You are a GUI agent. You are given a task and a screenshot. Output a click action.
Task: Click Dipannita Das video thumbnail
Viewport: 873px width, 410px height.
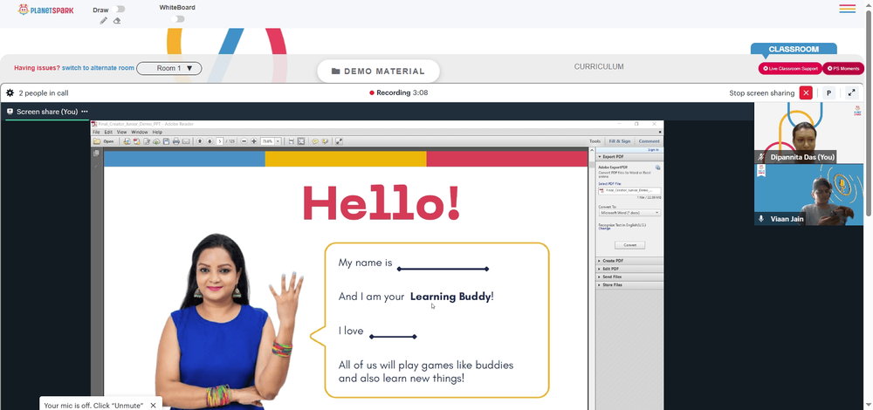coord(808,133)
